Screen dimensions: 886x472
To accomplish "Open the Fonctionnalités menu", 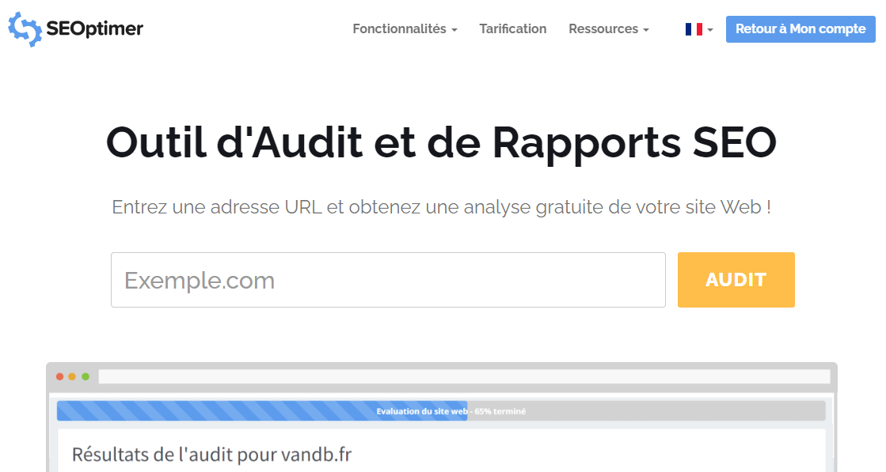I will 400,29.
